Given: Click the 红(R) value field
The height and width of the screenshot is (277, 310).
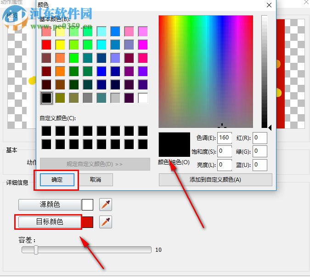Looking at the screenshot, I should pyautogui.click(x=260, y=138).
